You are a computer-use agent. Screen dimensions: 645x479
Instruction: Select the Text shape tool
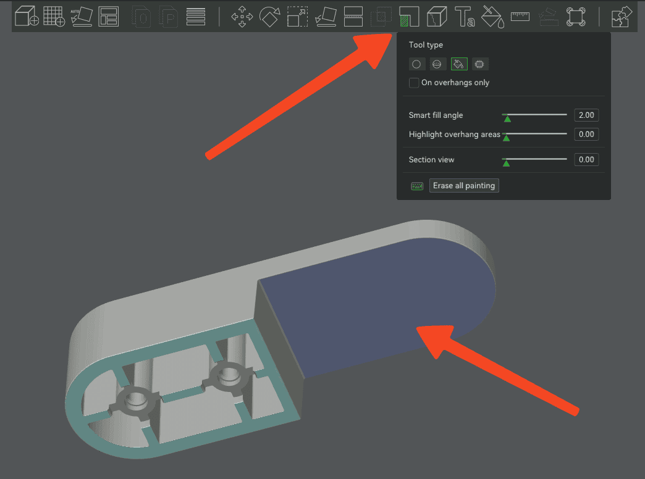click(x=464, y=17)
